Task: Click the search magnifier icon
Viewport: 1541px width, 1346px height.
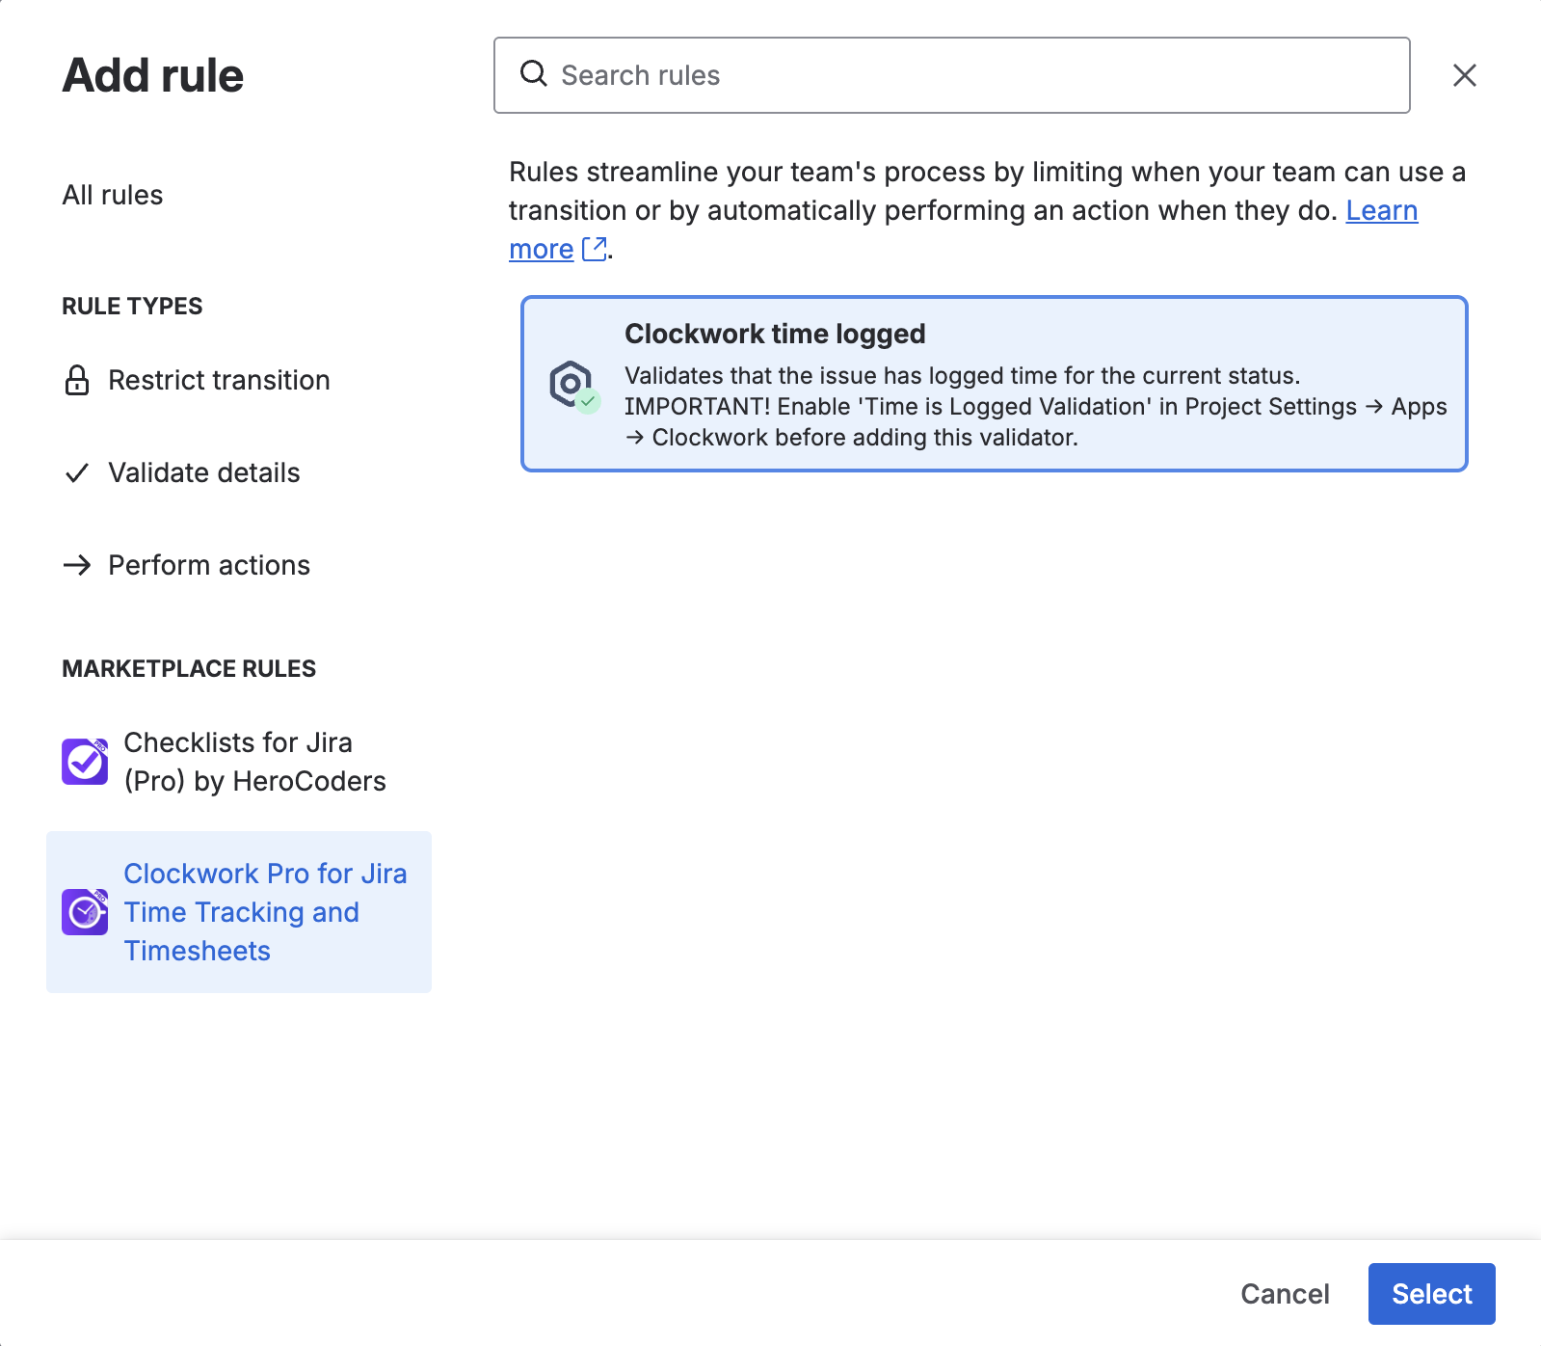Action: 533,73
